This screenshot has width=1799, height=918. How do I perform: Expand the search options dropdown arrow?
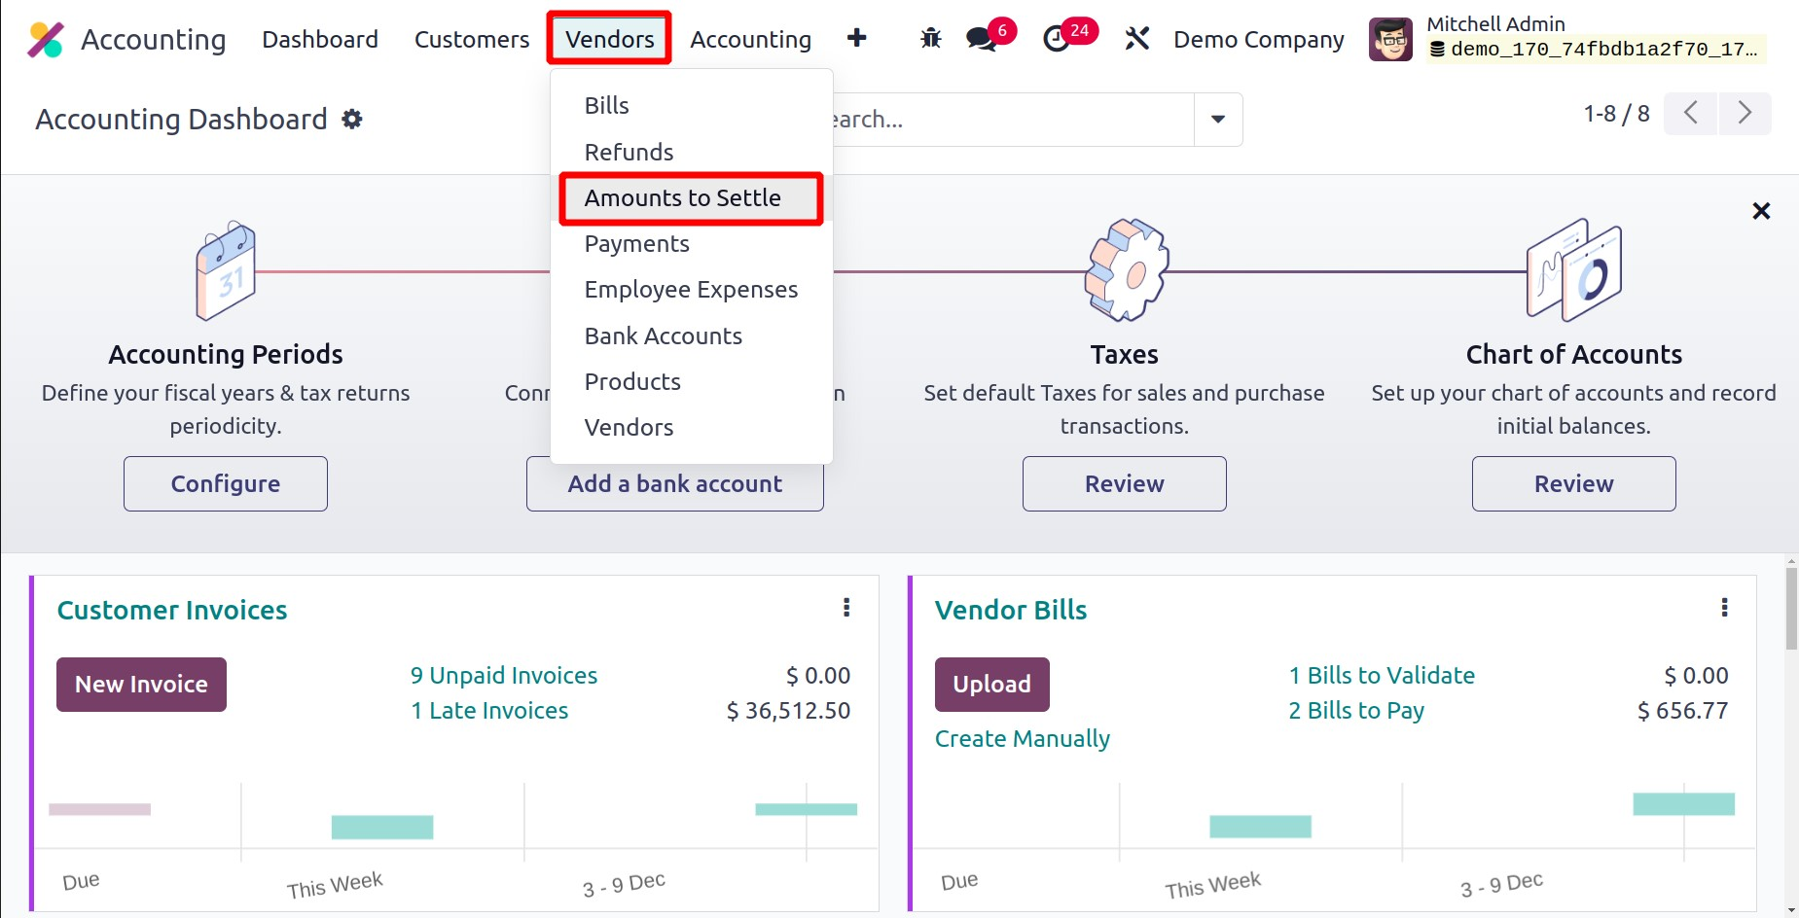click(1217, 120)
